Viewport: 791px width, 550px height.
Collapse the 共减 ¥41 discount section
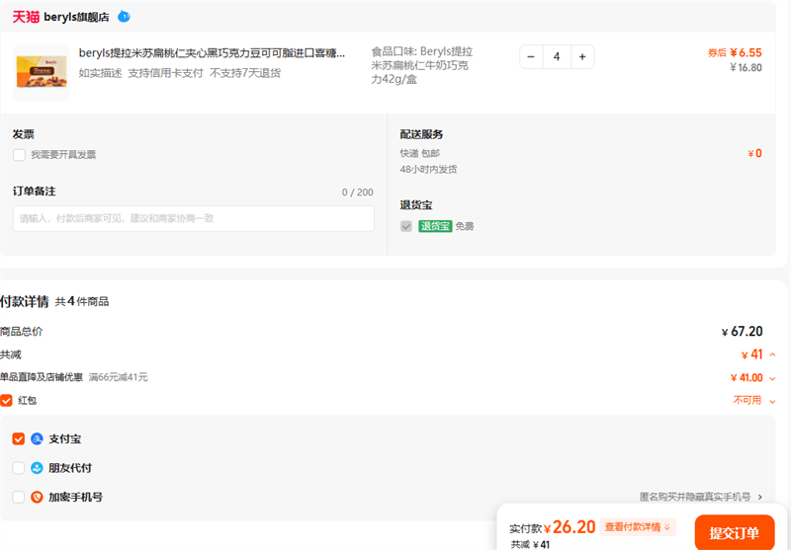(772, 354)
